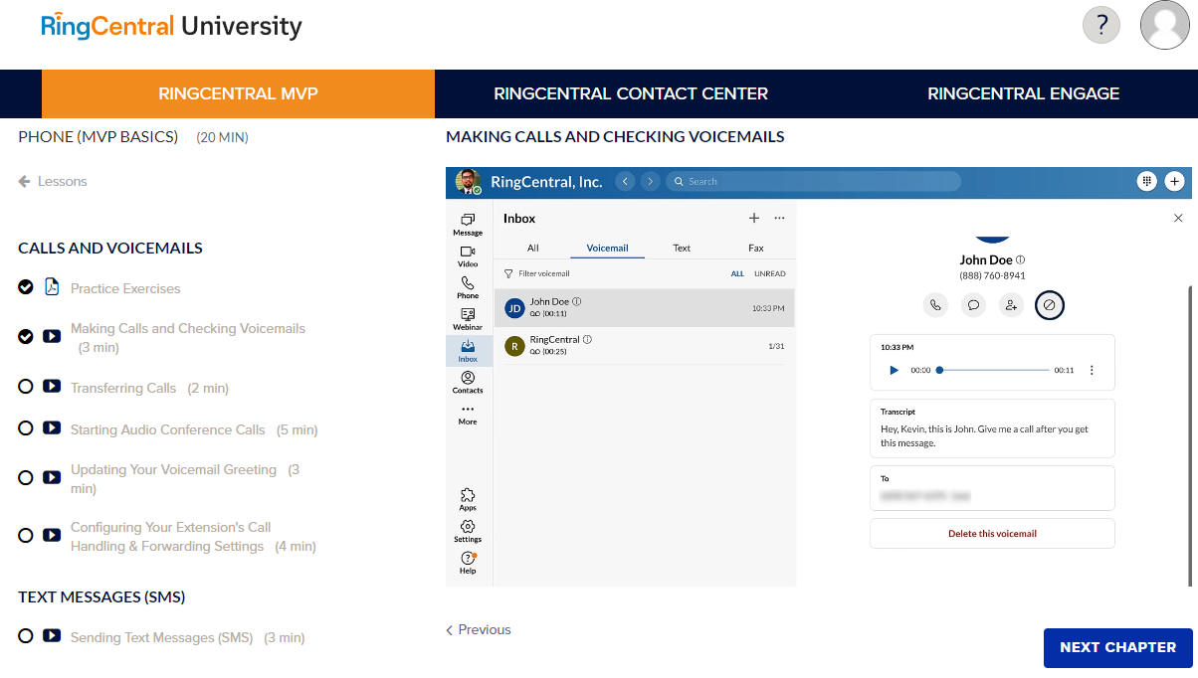Go forward with the header right arrow

tap(650, 181)
